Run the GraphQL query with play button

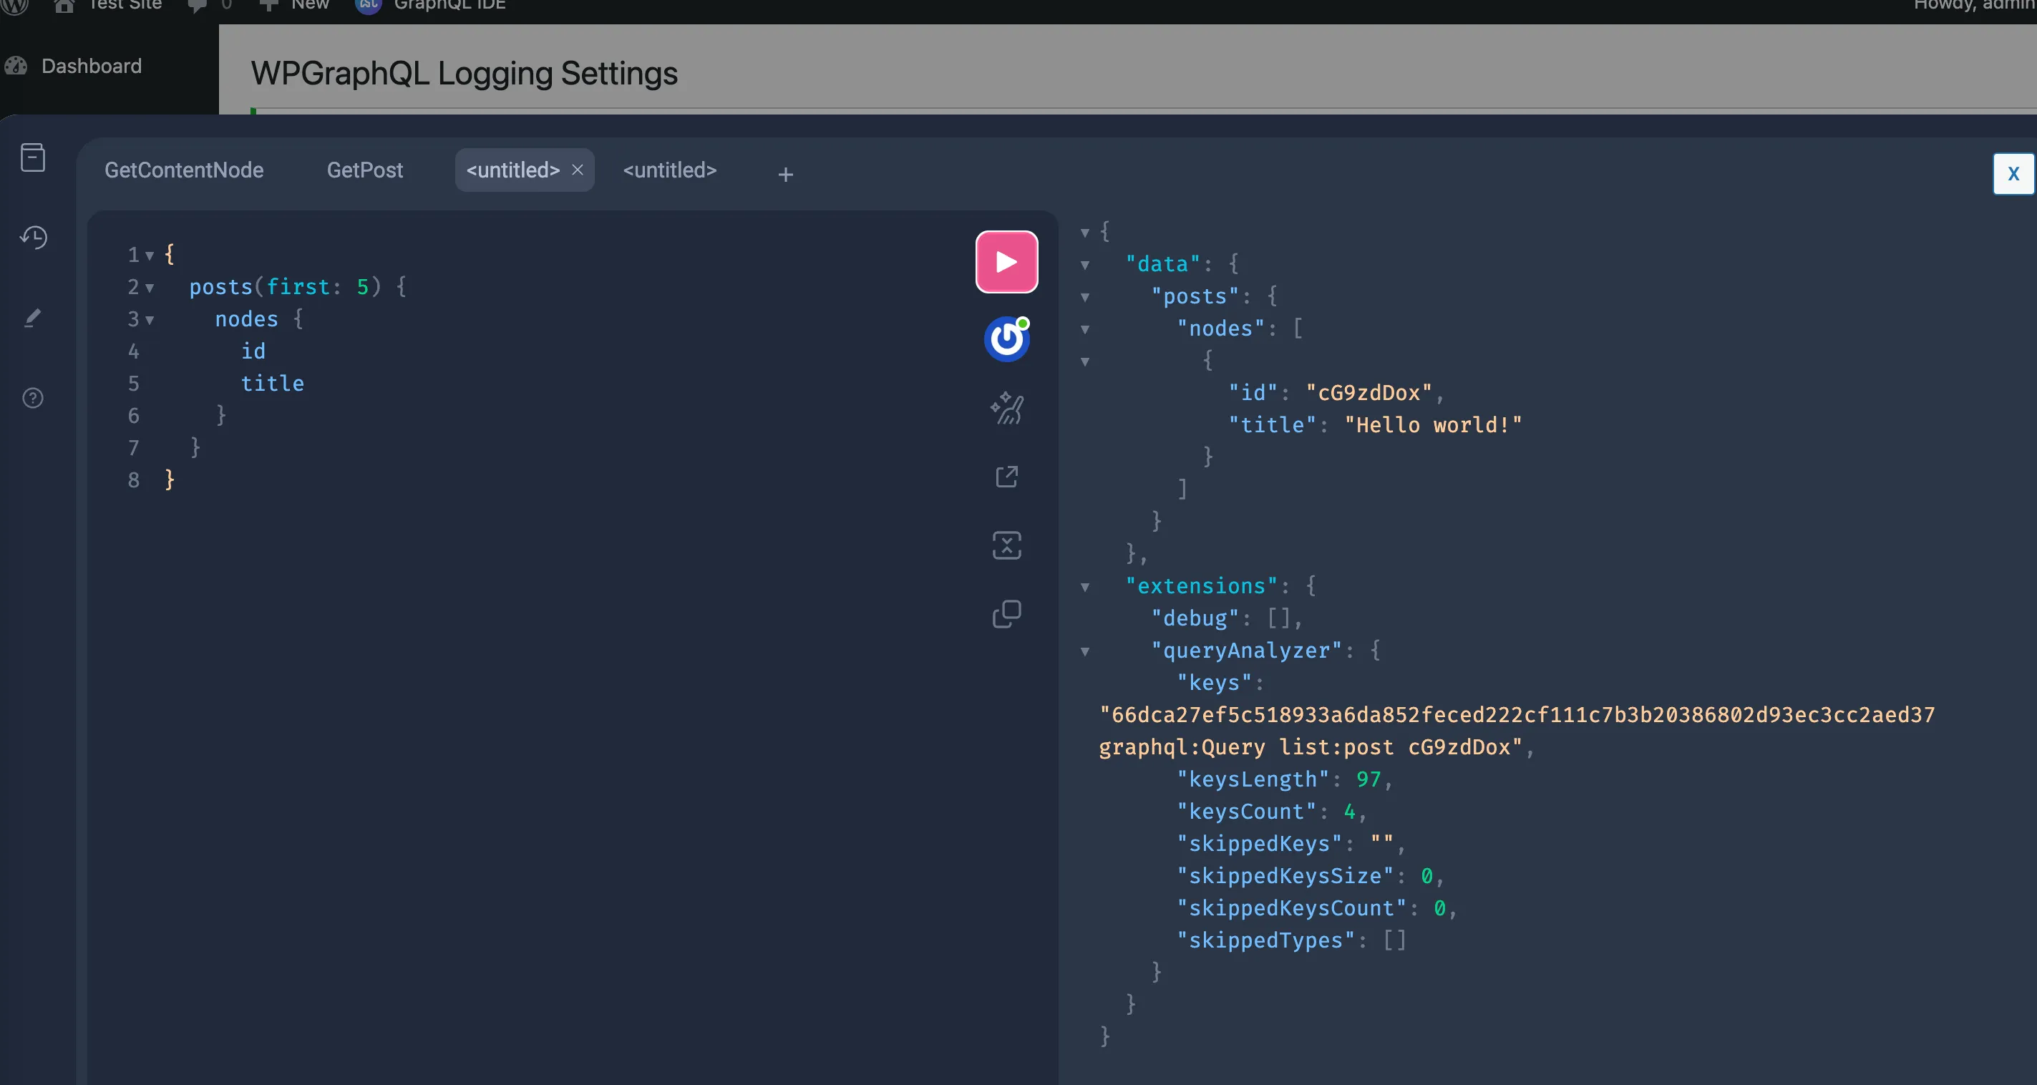coord(1006,262)
